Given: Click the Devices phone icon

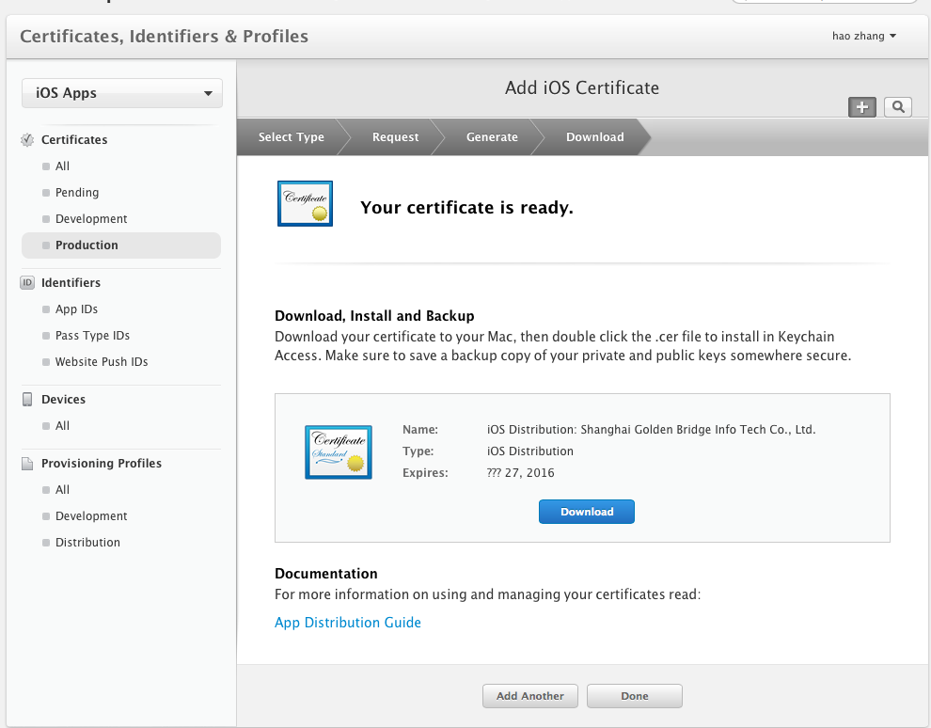Looking at the screenshot, I should tap(27, 400).
